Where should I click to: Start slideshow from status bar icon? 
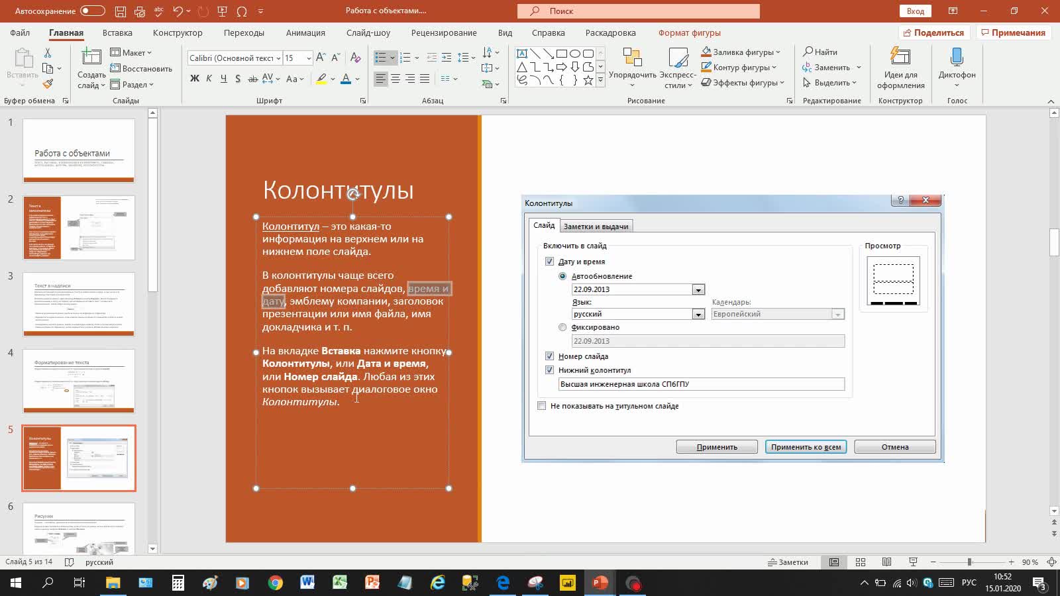pyautogui.click(x=913, y=562)
